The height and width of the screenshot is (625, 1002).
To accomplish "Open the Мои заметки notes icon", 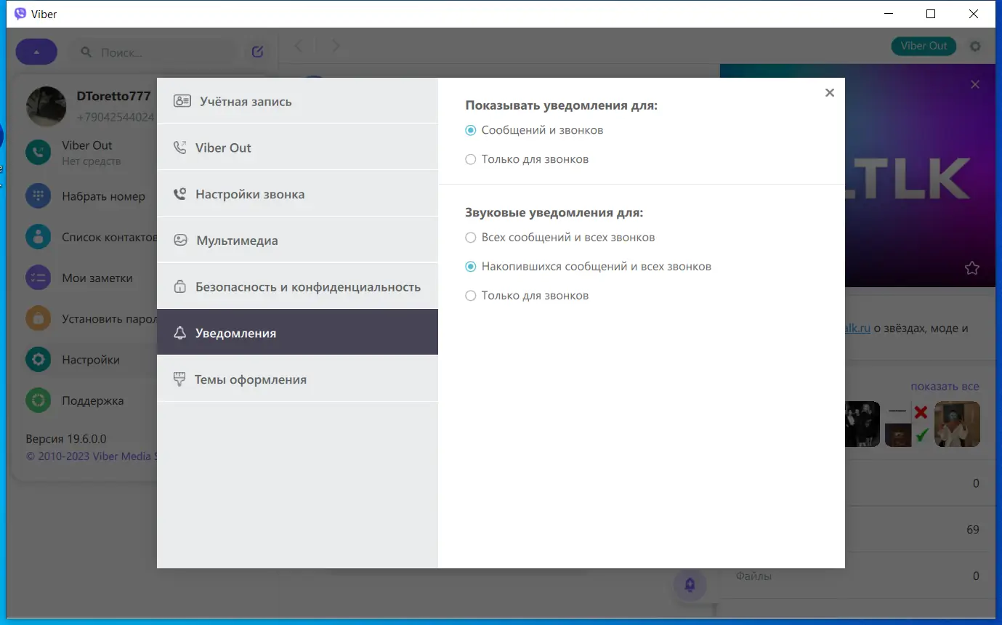I will click(38, 278).
